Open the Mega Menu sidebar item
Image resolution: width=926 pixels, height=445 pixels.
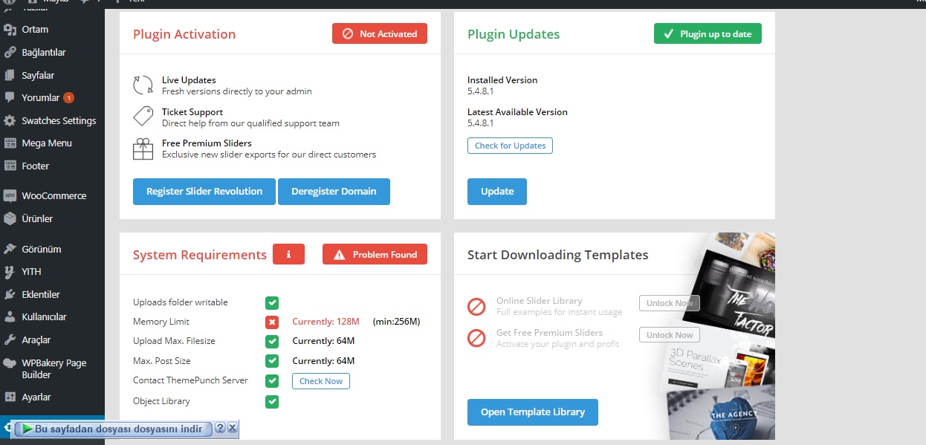coord(52,143)
